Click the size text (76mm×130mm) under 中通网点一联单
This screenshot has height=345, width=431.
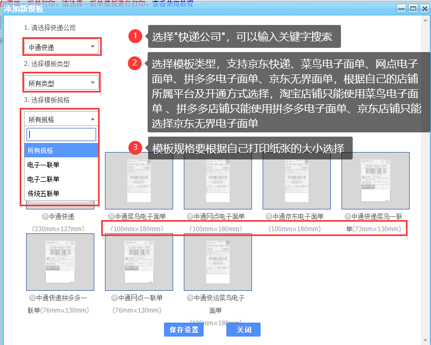(x=137, y=310)
